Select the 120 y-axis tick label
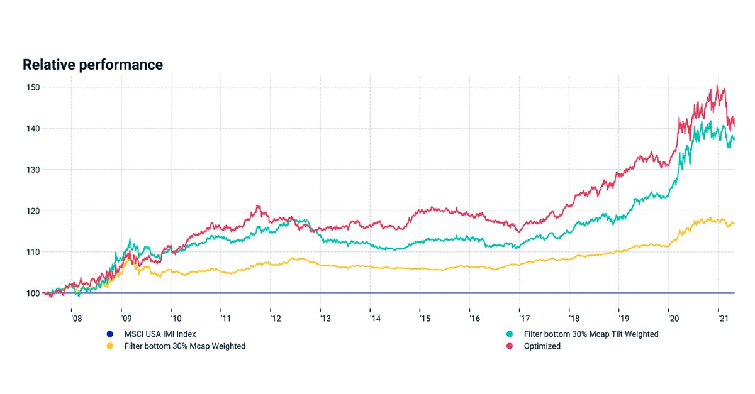Image resolution: width=755 pixels, height=394 pixels. tap(33, 211)
